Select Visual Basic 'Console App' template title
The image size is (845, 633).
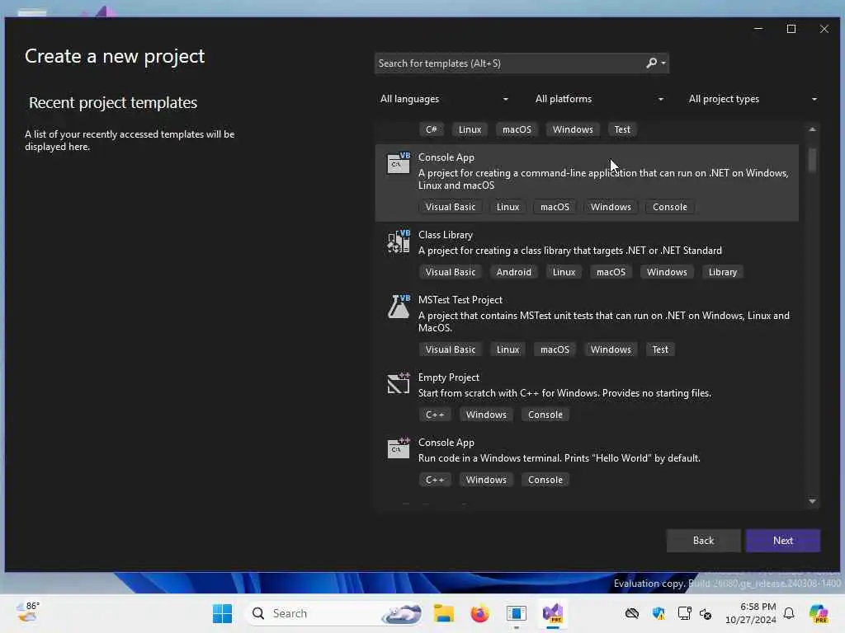pos(446,157)
